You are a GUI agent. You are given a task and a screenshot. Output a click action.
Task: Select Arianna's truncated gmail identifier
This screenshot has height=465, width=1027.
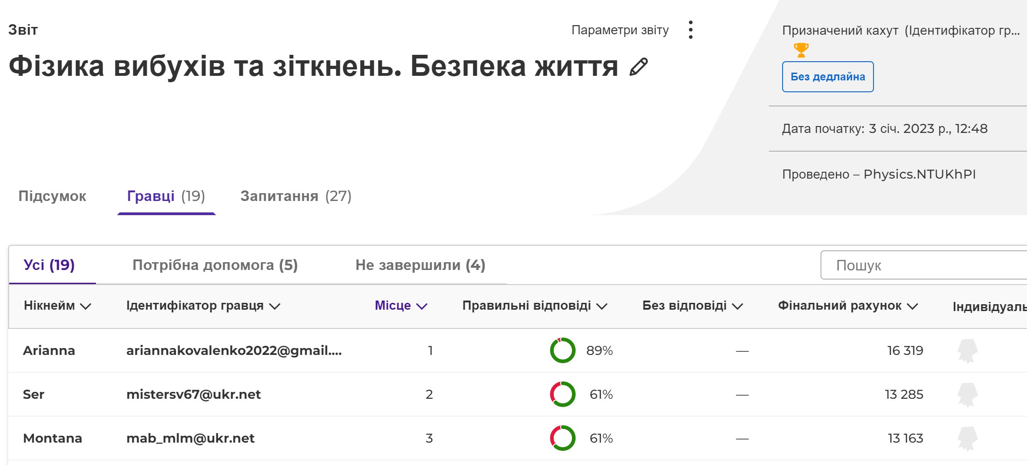click(234, 350)
